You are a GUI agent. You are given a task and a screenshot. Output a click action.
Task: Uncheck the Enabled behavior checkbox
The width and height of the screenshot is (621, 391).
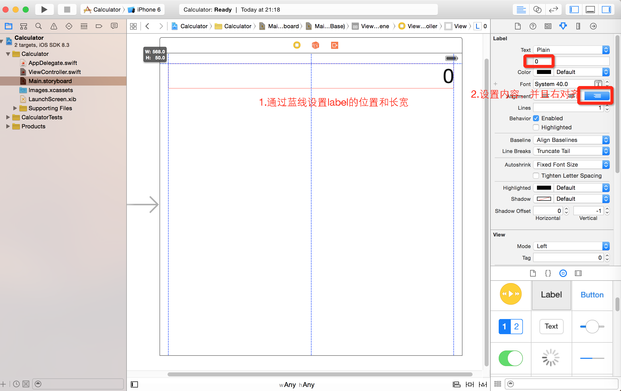click(x=536, y=118)
